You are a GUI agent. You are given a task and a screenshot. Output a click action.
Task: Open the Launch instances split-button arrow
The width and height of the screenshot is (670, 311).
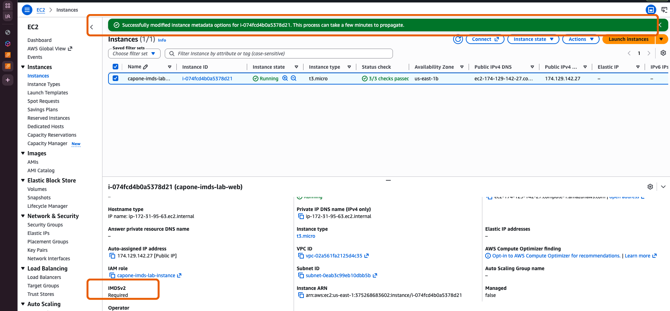click(661, 39)
